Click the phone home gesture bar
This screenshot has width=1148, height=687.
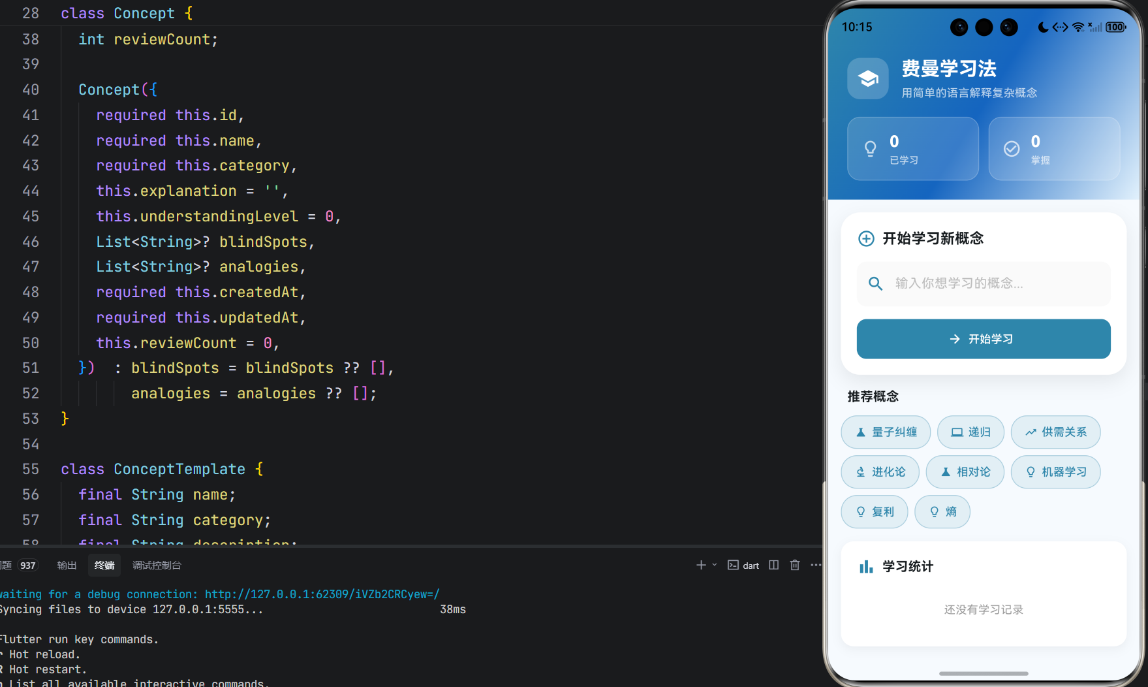tap(984, 673)
